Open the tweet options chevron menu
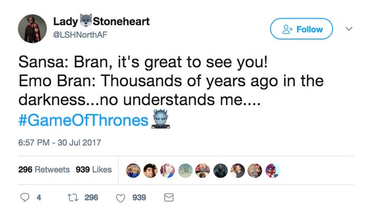 (x=349, y=28)
